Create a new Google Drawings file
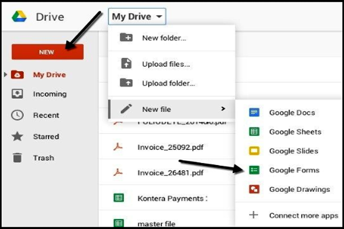344x229 pixels. [x=288, y=189]
